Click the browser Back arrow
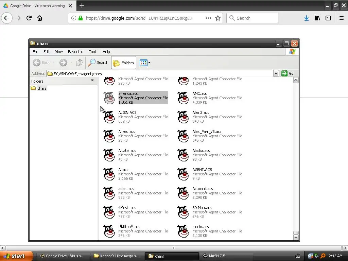348x261 pixels. tap(7, 18)
